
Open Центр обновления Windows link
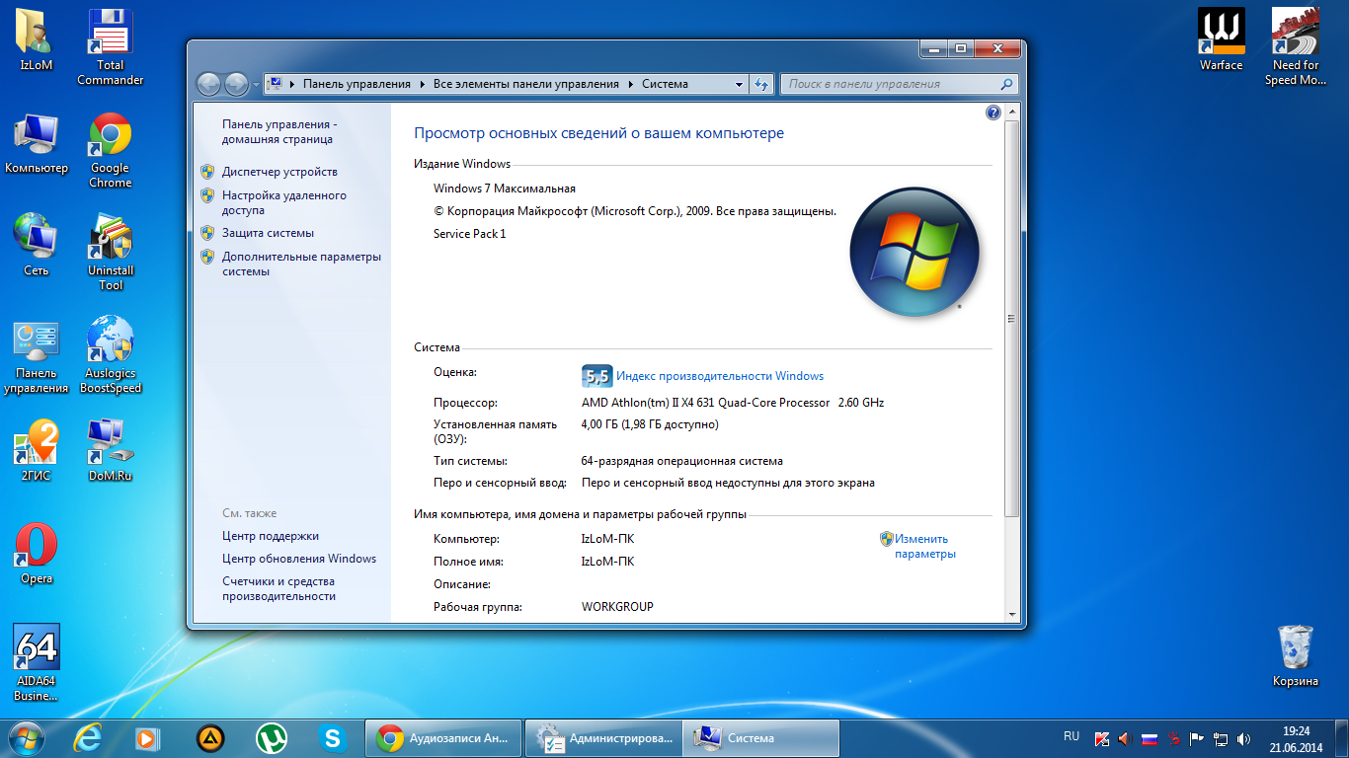(x=299, y=559)
